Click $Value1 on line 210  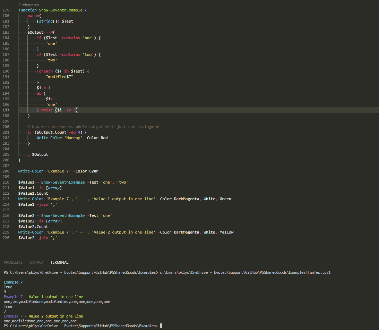(x=26, y=182)
